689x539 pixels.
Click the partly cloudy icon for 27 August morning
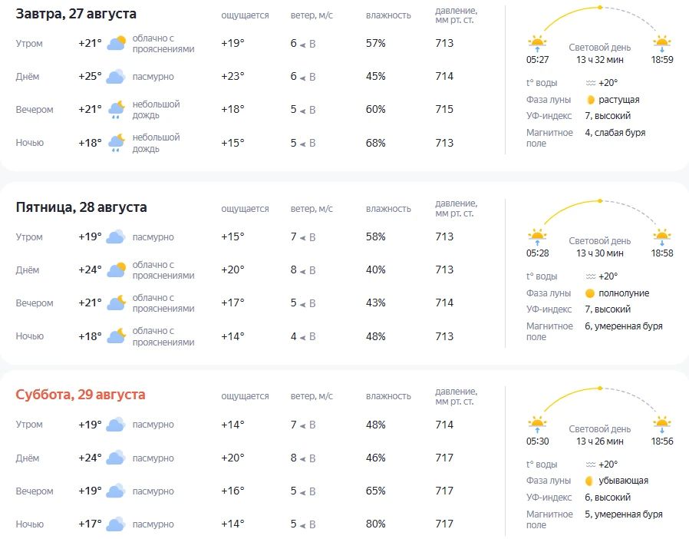[x=117, y=43]
